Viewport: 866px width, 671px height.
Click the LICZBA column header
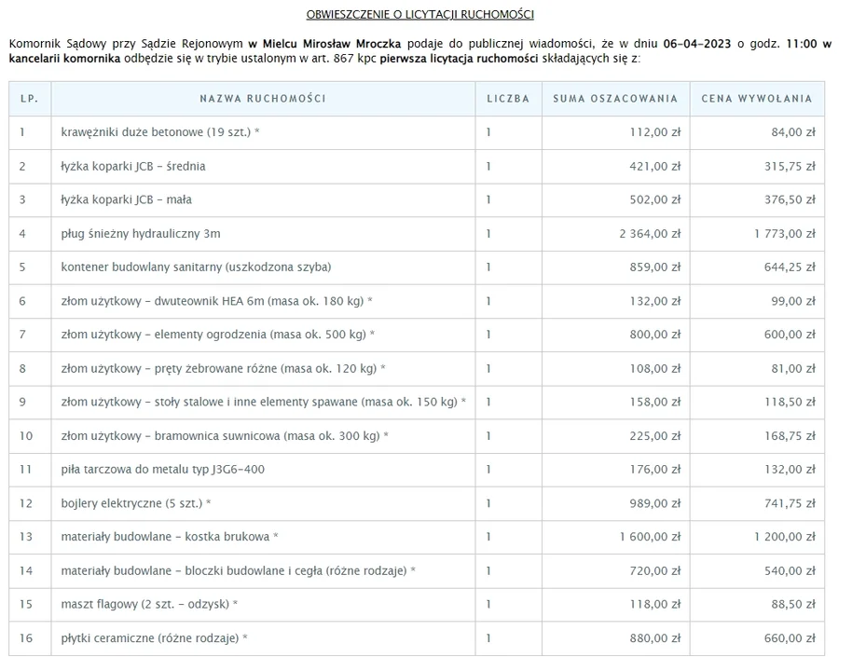point(508,99)
